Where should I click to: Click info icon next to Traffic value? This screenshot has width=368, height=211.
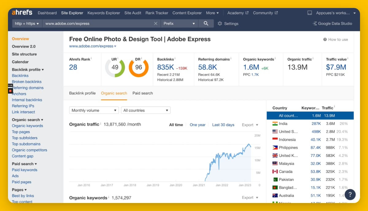click(348, 58)
